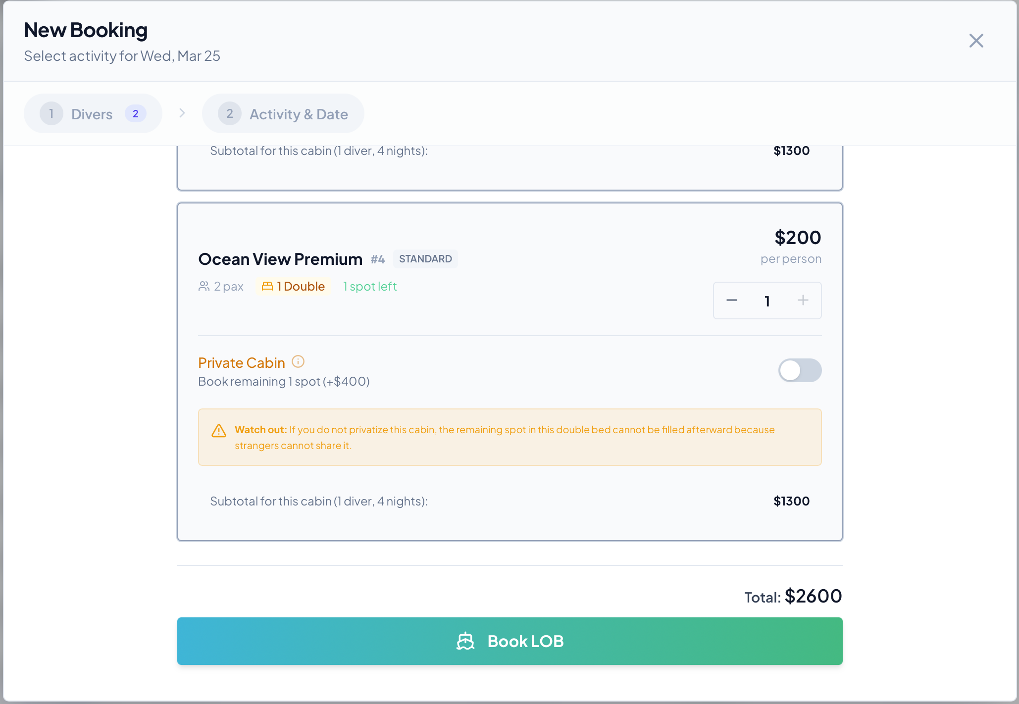This screenshot has height=704, width=1019.
Task: Decrease diver count with the minus button
Action: 732,301
